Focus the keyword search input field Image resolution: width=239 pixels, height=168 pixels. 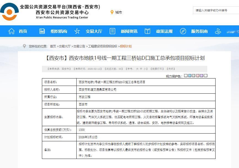(x=216, y=10)
